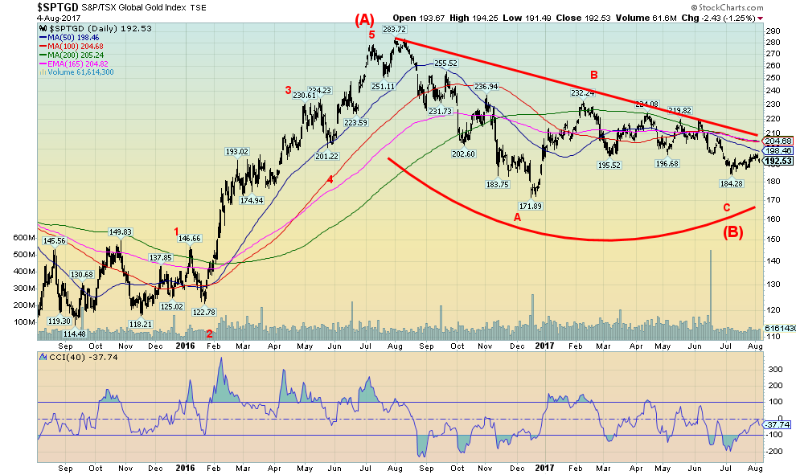Click the Low 191.49 value
796x475 pixels.
coord(526,18)
